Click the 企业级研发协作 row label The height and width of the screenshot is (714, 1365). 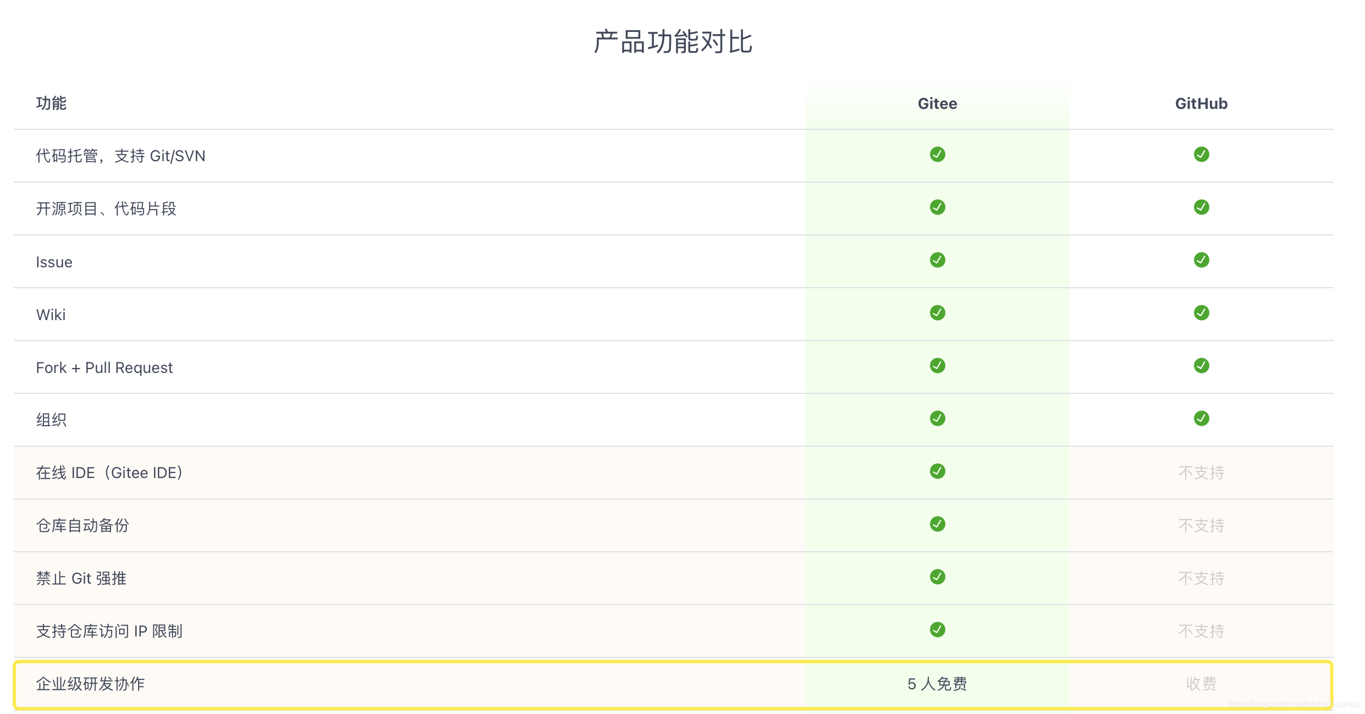(90, 684)
